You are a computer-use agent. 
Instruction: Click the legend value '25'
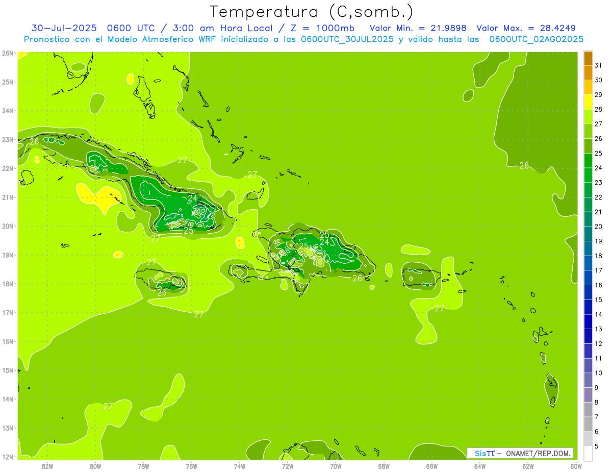click(x=599, y=153)
